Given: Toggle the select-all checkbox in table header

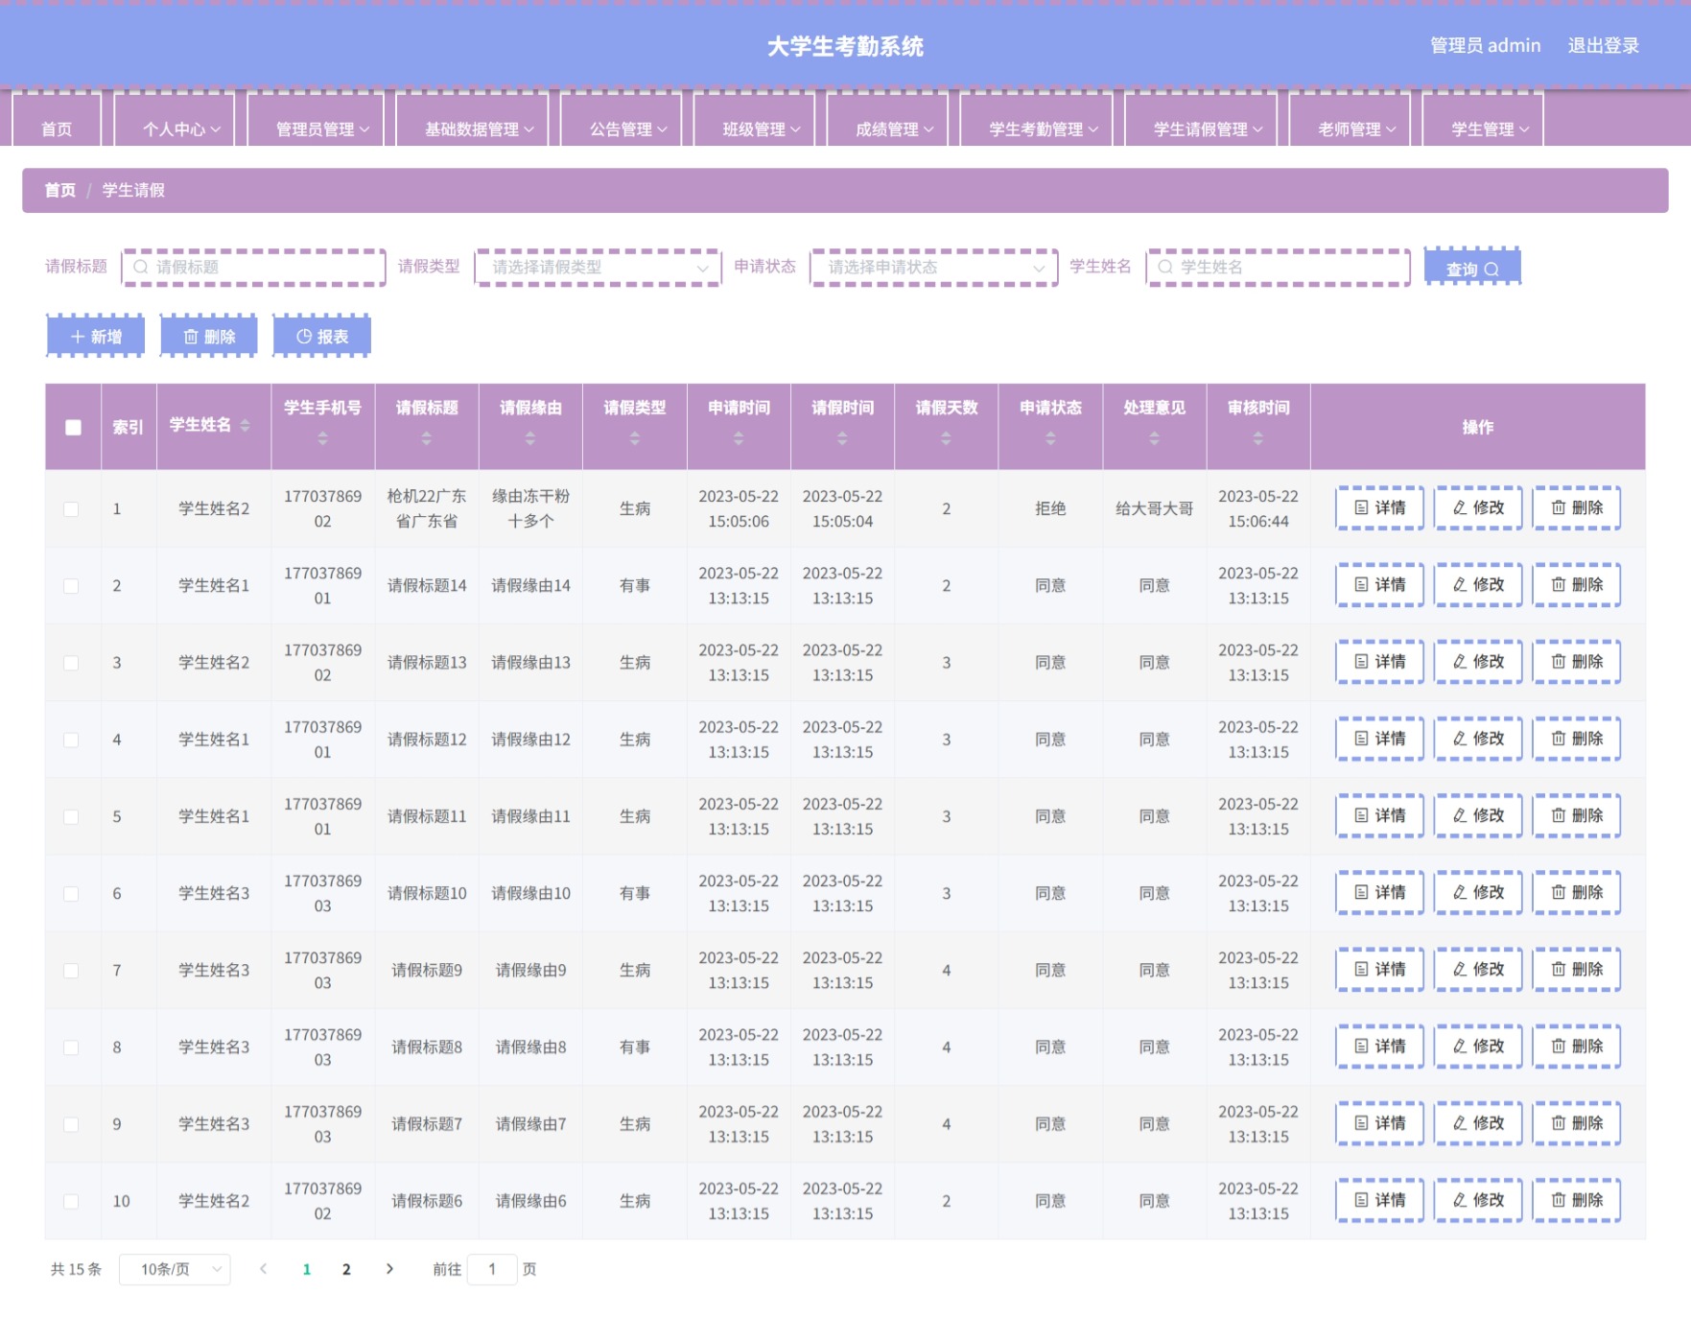Looking at the screenshot, I should (73, 427).
